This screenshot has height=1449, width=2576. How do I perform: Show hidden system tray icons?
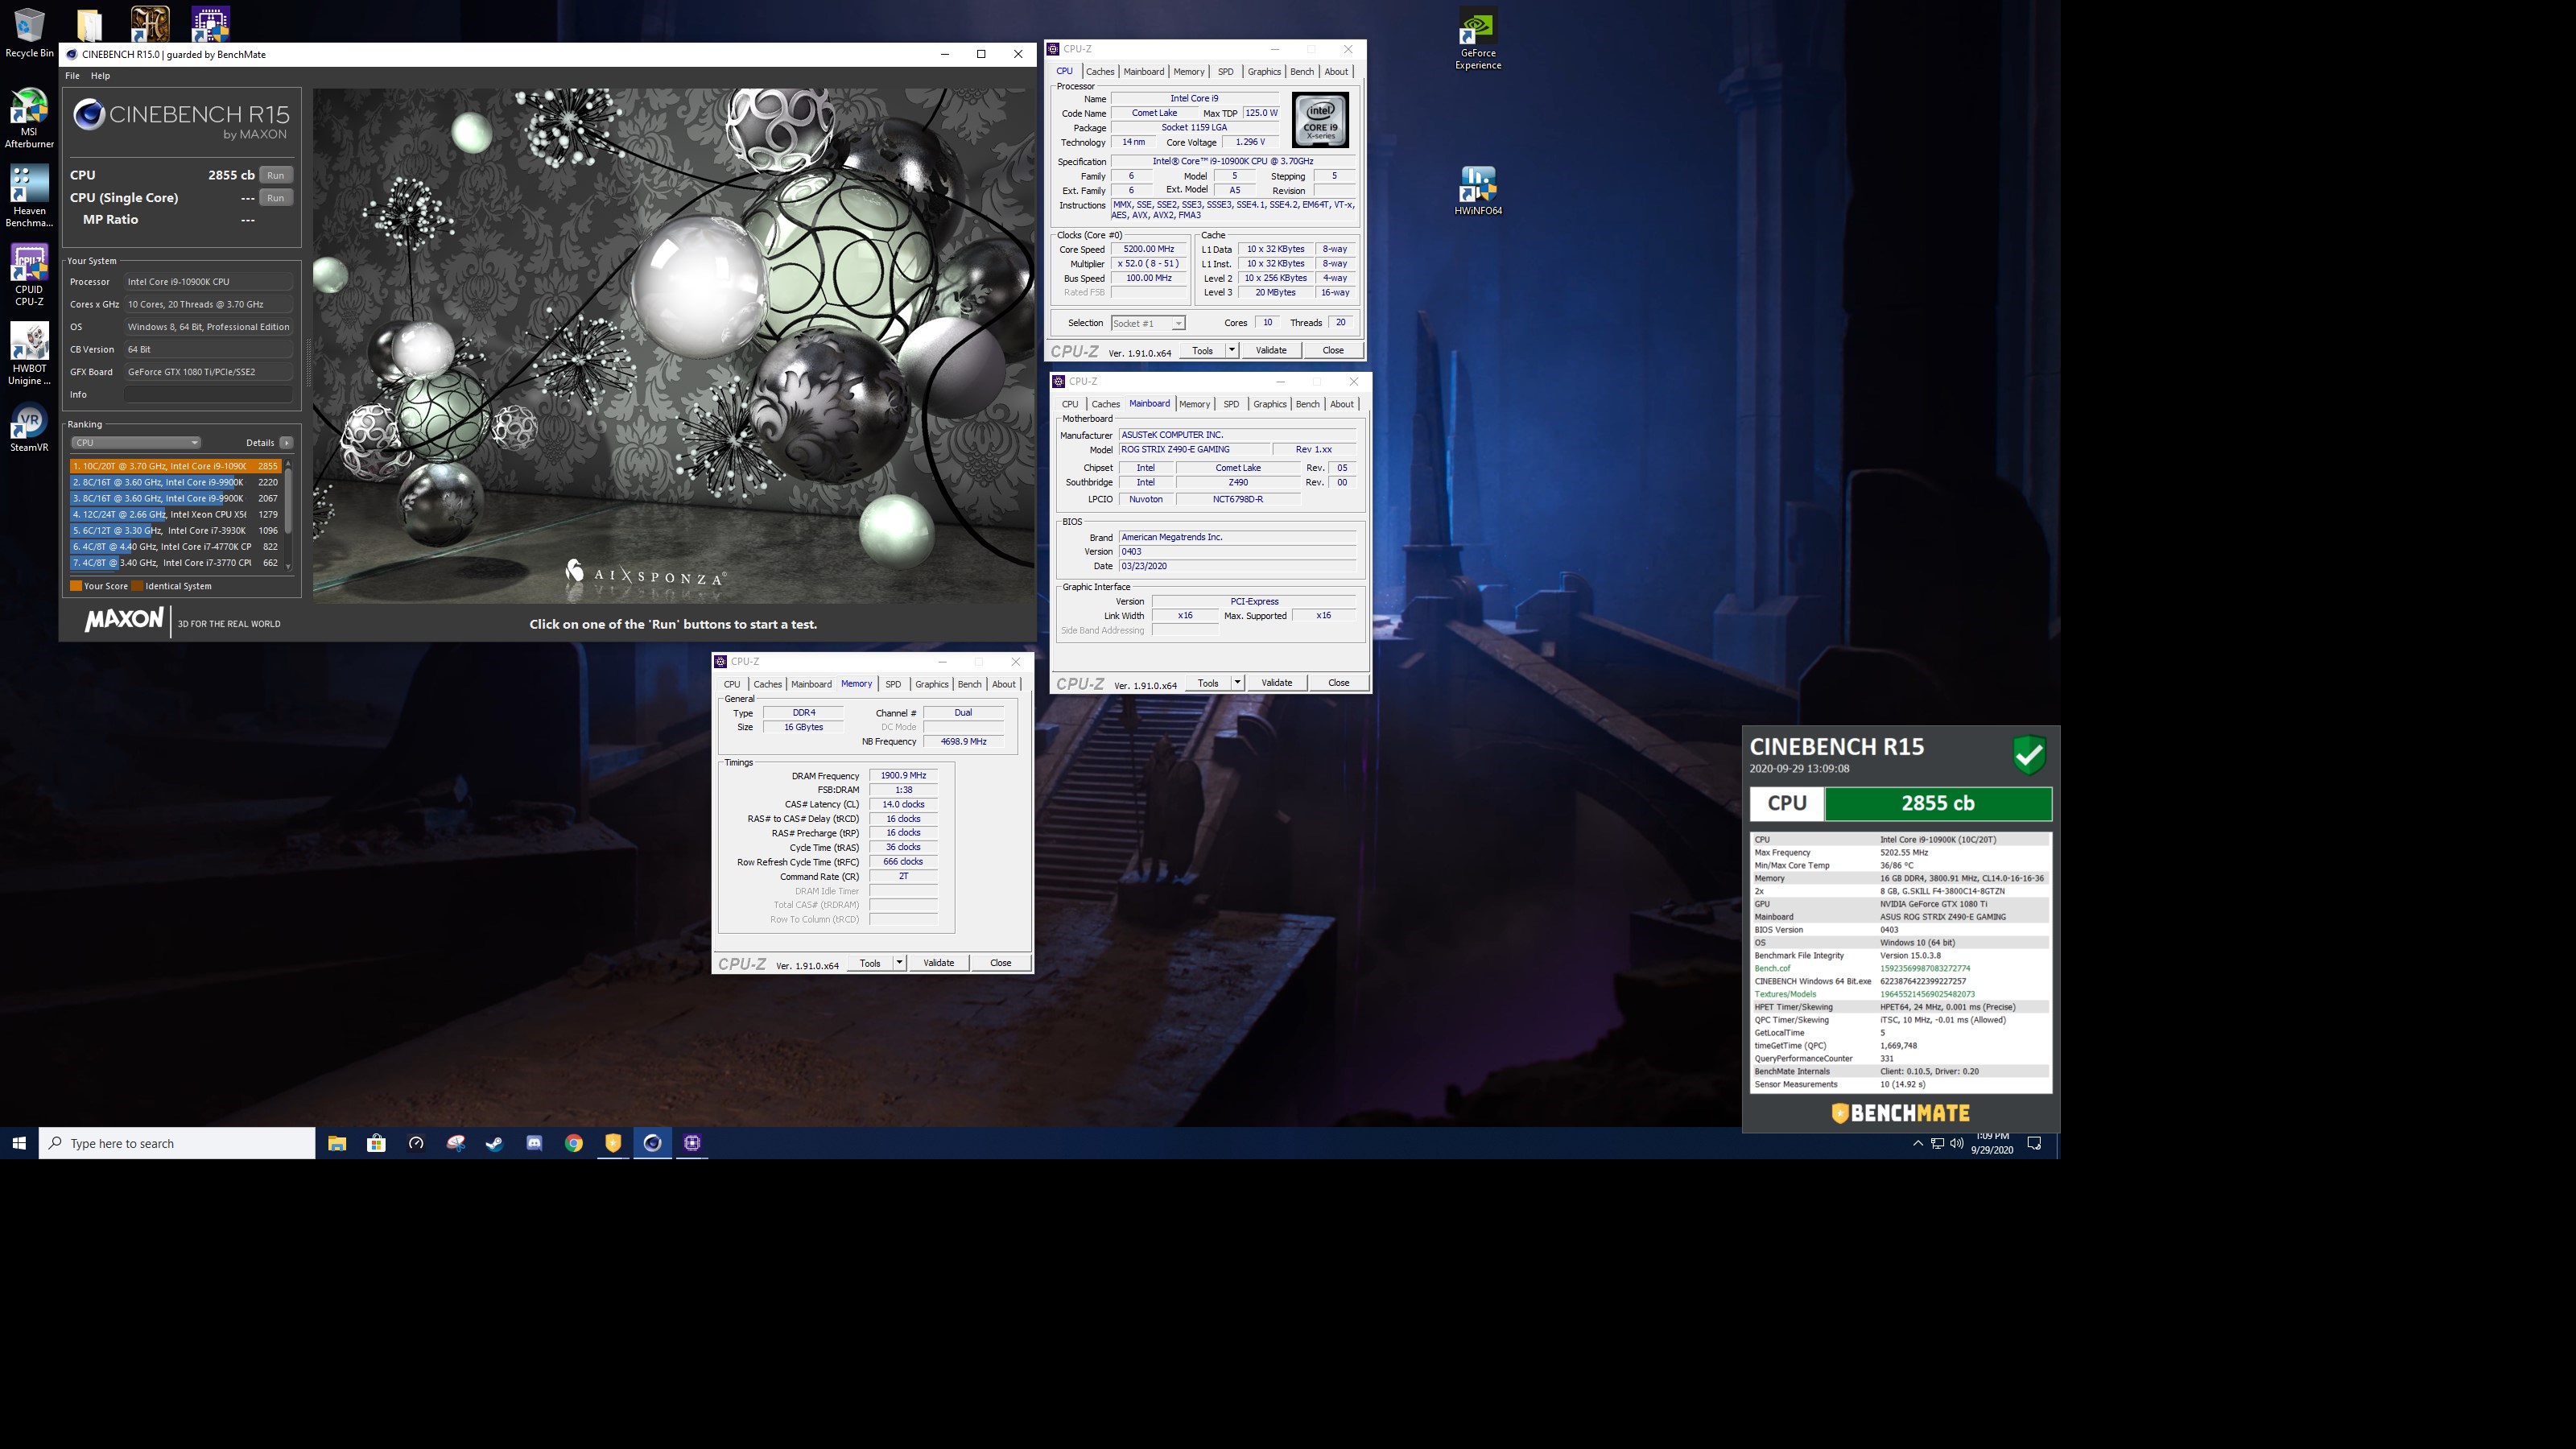tap(1917, 1143)
